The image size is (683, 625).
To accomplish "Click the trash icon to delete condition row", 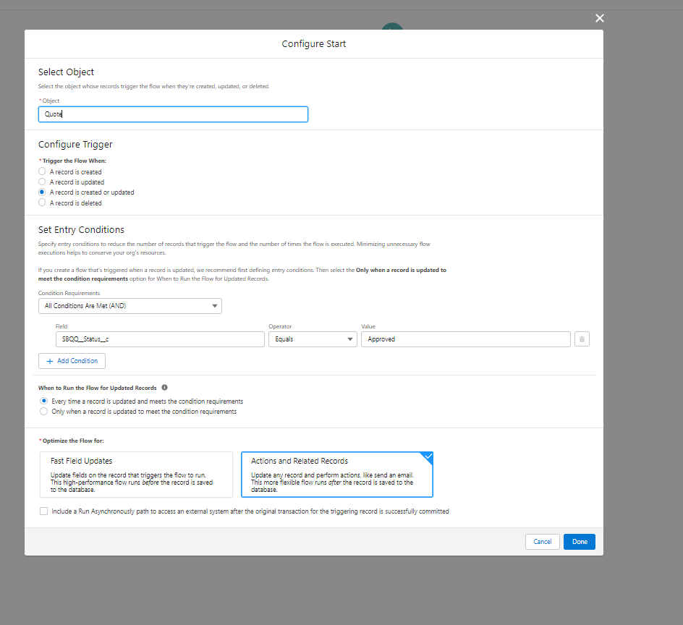I will pyautogui.click(x=582, y=339).
